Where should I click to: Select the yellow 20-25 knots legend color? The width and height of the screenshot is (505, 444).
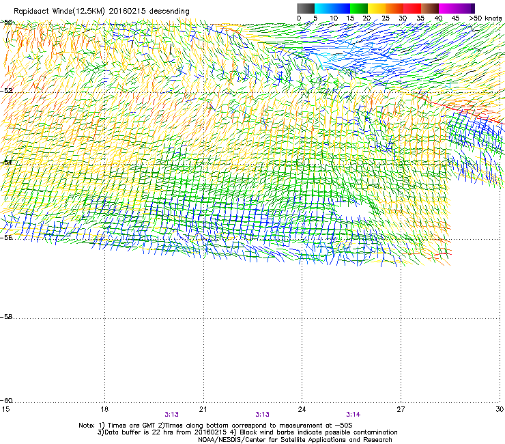tap(377, 8)
